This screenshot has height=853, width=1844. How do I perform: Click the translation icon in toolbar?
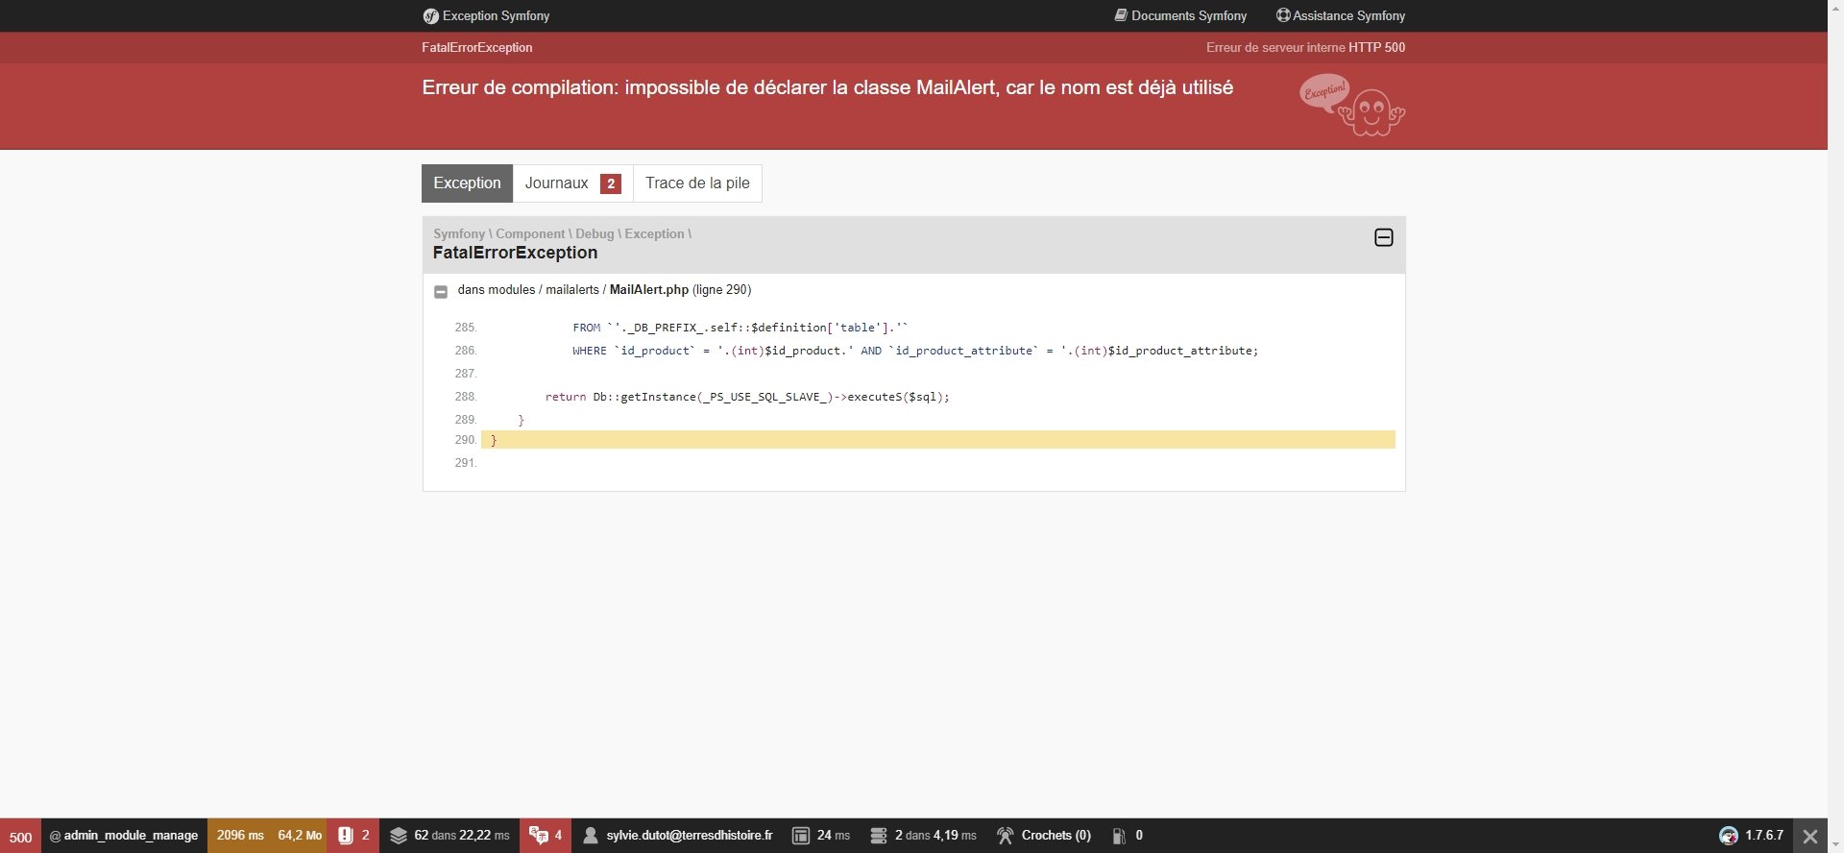[539, 836]
